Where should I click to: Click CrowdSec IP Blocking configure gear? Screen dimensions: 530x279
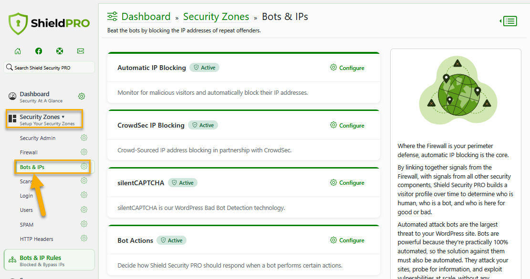[x=333, y=125]
